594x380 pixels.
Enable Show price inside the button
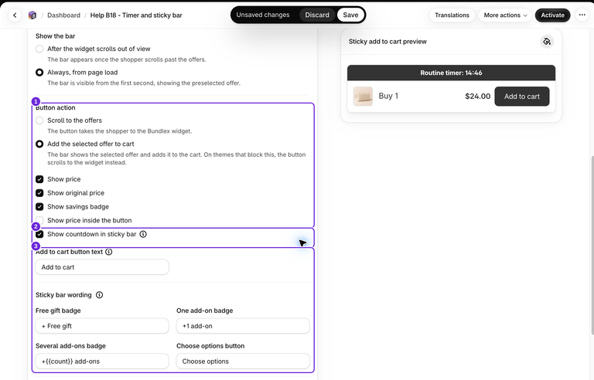click(39, 220)
